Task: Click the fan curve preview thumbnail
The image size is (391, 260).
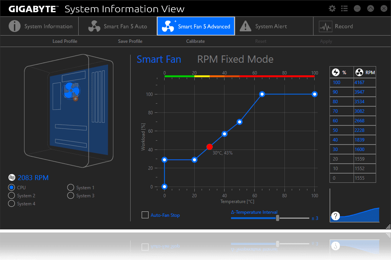Action: coord(355,205)
